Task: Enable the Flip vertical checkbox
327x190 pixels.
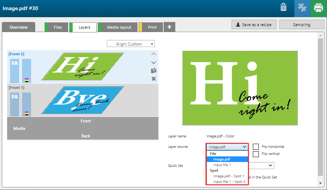Action: pos(256,154)
